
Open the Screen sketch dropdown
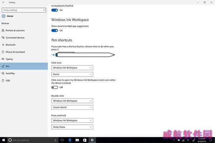72,107
